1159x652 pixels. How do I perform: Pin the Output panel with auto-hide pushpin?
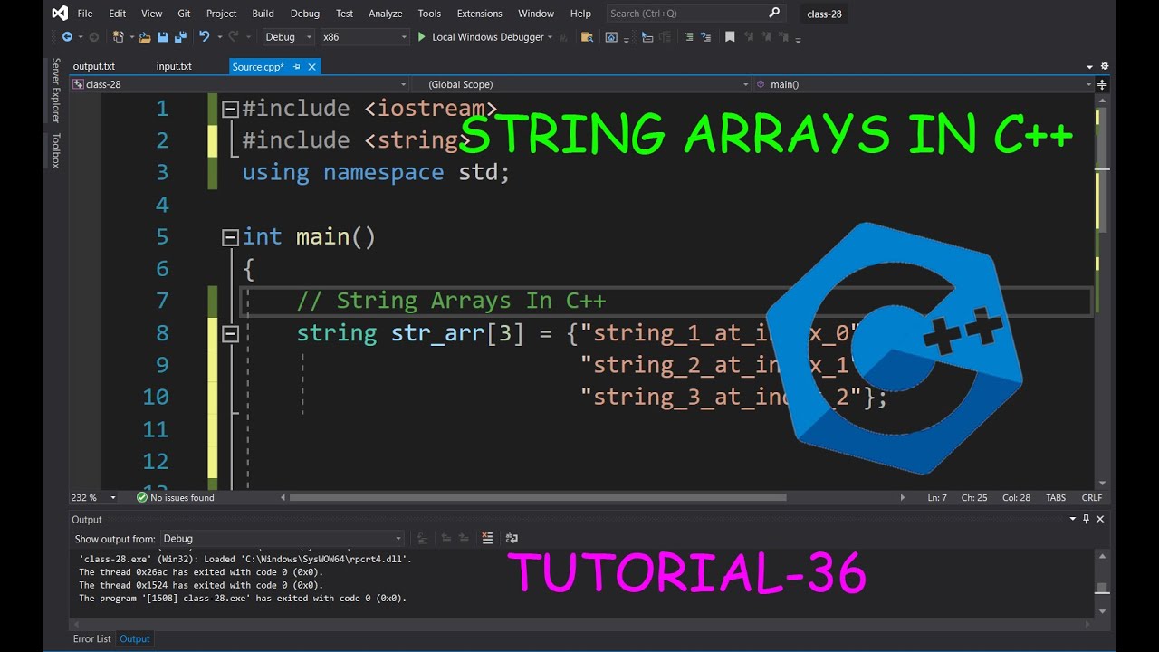click(1087, 519)
